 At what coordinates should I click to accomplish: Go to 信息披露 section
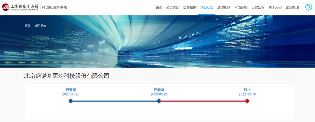[x=190, y=7]
